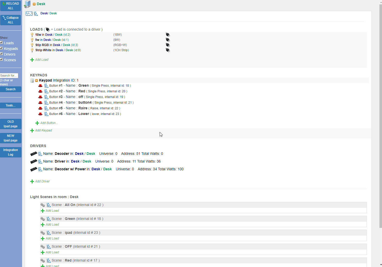Open the floorplan icon next to Desk/Desk
382x267 pixels.
point(29,14)
